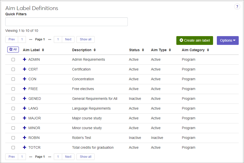Toggle the select All checkbox button
The image size is (244, 163).
point(13,49)
